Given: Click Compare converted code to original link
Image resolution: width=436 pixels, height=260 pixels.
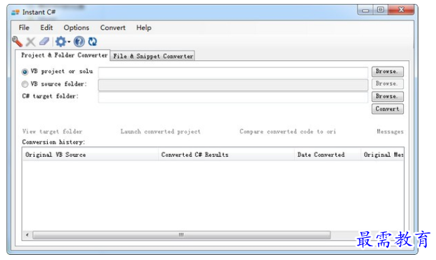Looking at the screenshot, I should click(288, 131).
